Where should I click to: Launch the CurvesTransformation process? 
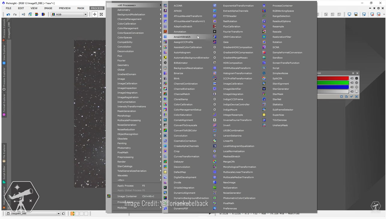[186, 157]
